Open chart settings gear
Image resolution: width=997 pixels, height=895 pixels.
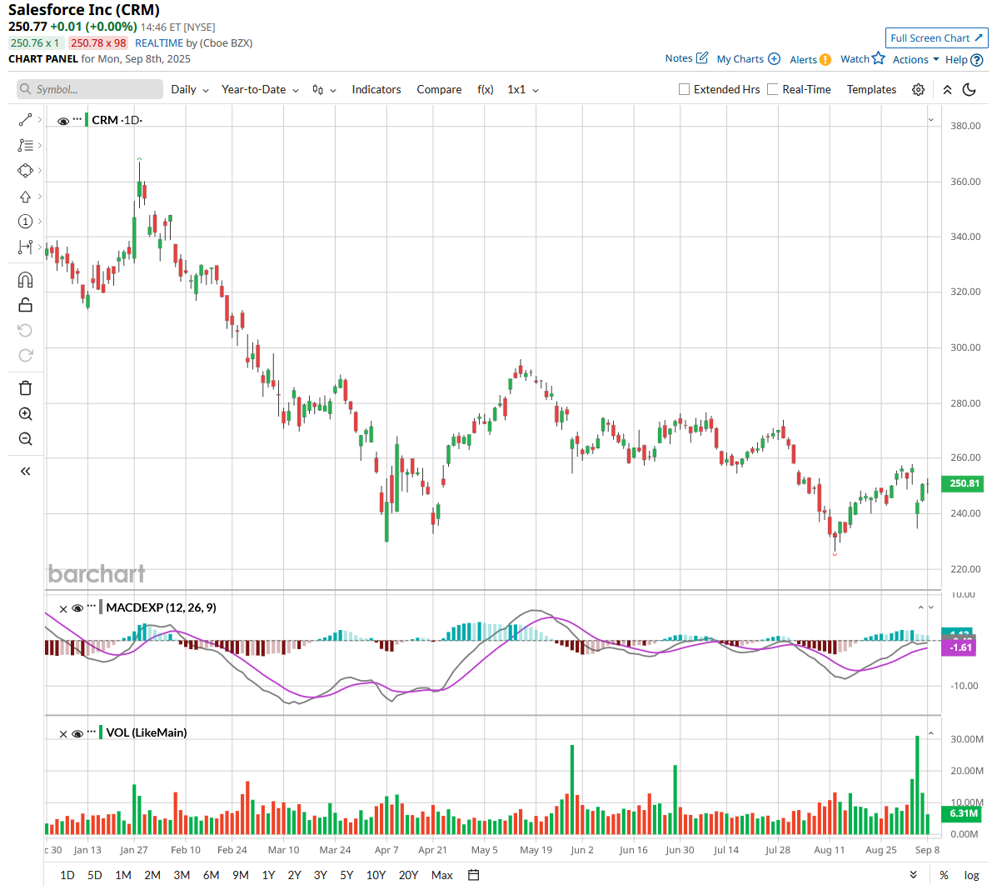point(918,90)
